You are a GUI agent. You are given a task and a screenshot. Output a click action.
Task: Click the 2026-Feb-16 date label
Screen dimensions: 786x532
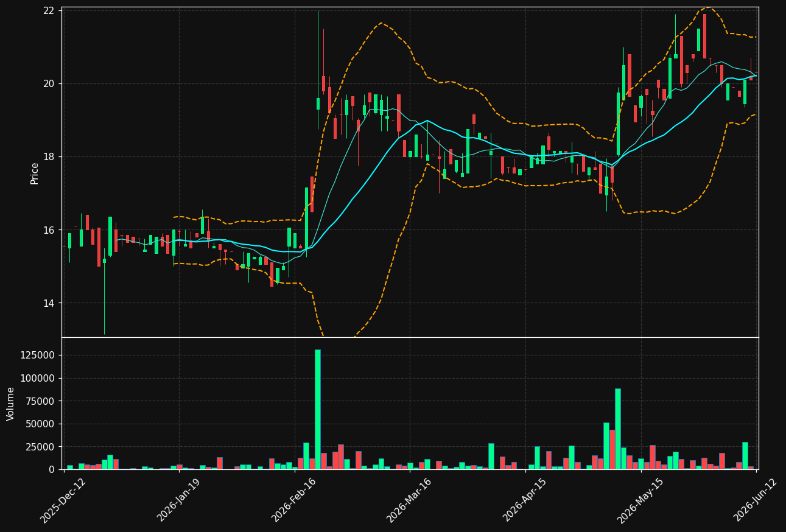[293, 500]
